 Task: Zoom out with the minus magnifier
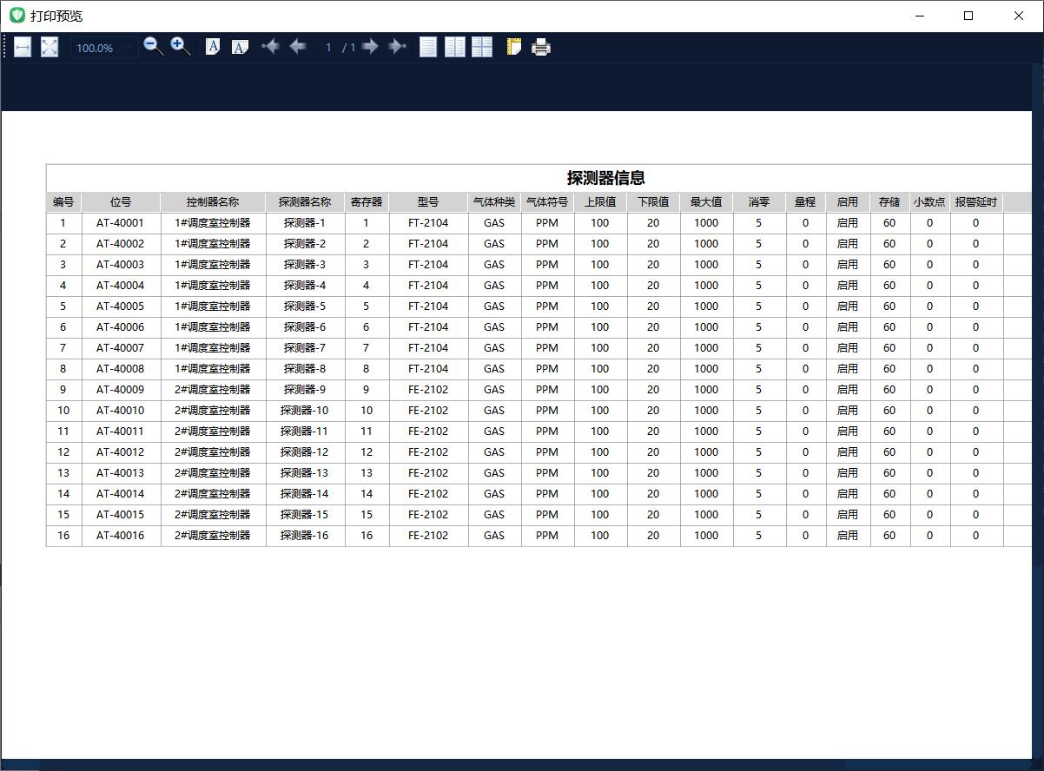pyautogui.click(x=154, y=47)
